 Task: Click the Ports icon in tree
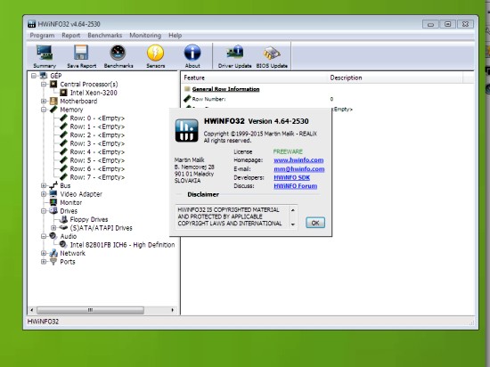coord(53,261)
